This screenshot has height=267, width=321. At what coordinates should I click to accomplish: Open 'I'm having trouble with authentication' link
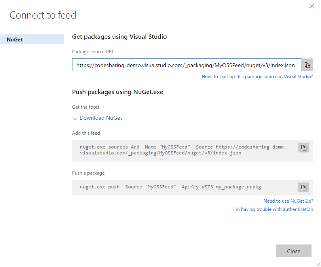[x=273, y=209]
